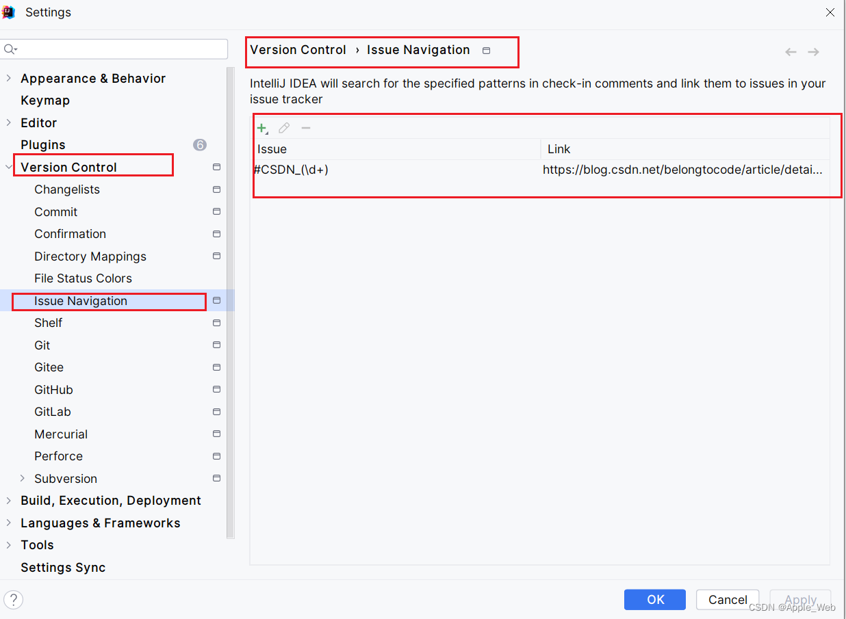The image size is (846, 619).
Task: Click project-level icon on GitHub row
Action: coord(217,389)
